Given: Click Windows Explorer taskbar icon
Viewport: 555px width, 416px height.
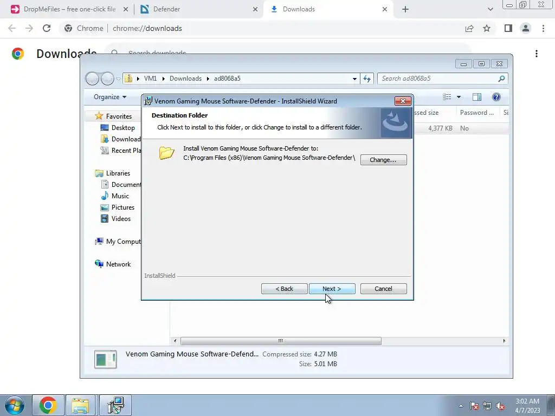Looking at the screenshot, I should (80, 405).
